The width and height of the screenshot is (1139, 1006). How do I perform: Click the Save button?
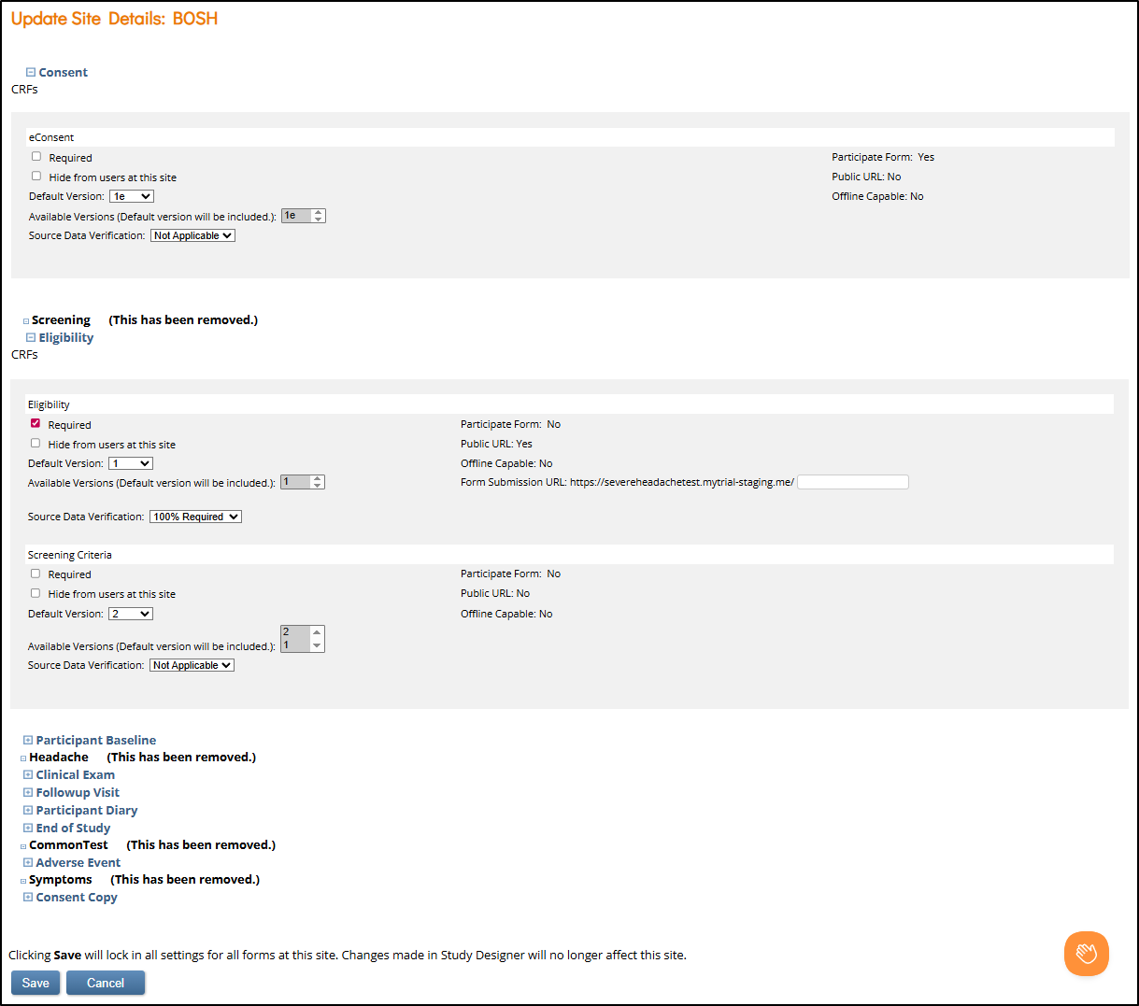[x=36, y=983]
